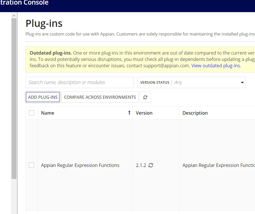The image size is (255, 214).
Task: Click the Appian Regular Expression Functions name cell
Action: (x=85, y=165)
